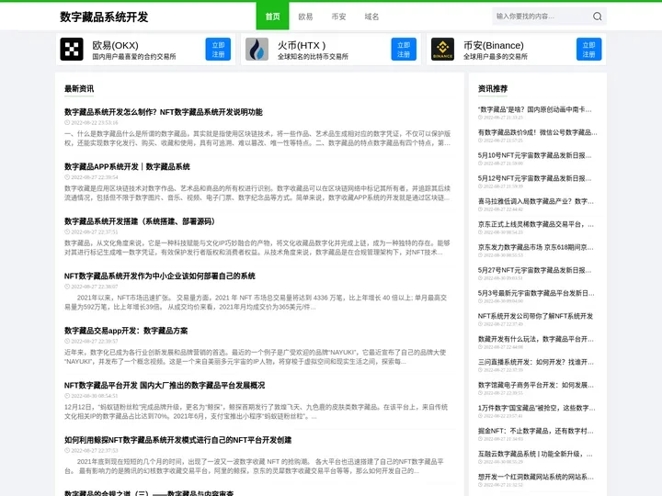The height and width of the screenshot is (496, 662).
Task: Open sidebar item 5月3号最新元宇宙数字藏品平台发新日
Action: 536,293
